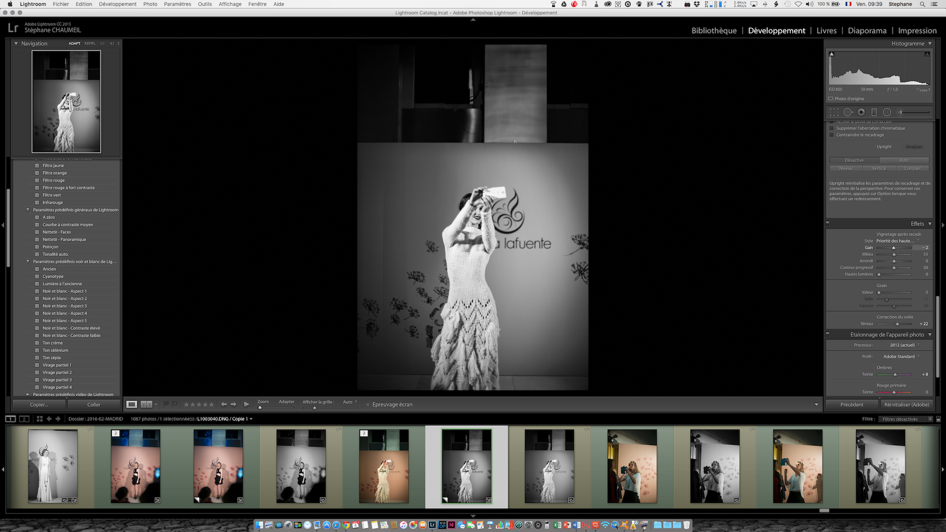Open grid view from filmstrip bar

40,419
